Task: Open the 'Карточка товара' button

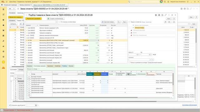Action: pos(108,22)
